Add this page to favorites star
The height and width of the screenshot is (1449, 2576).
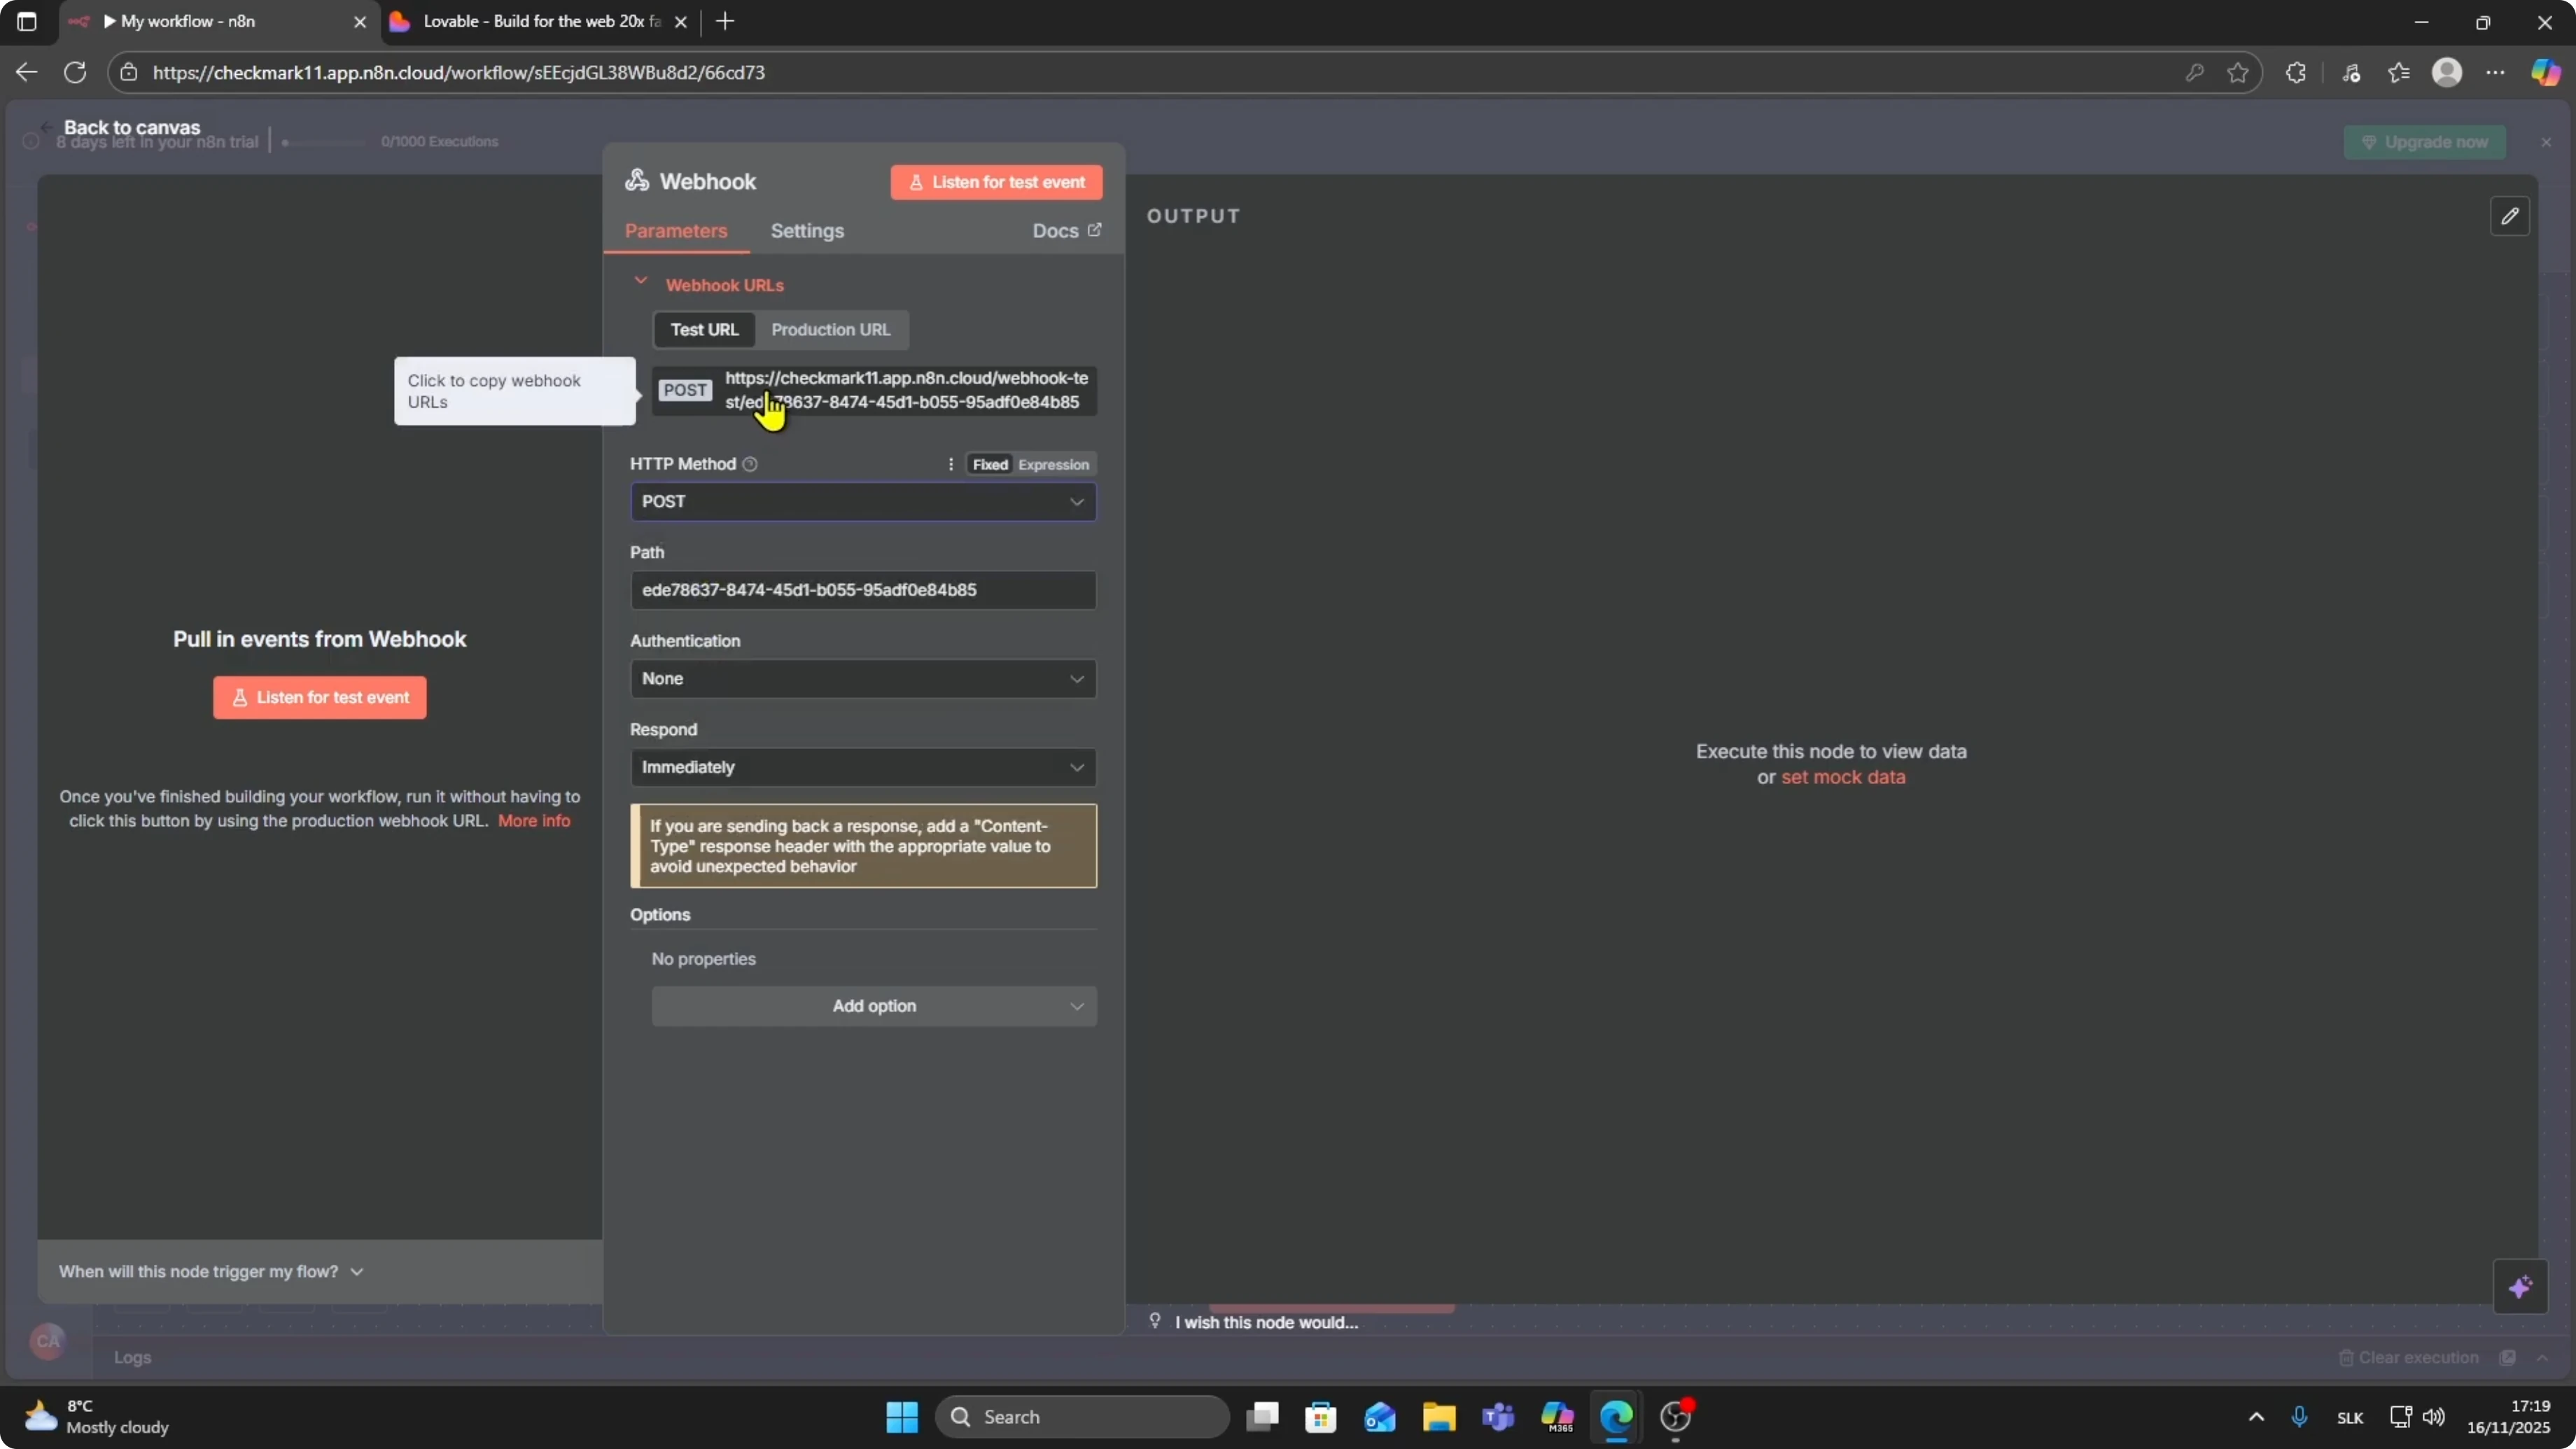[x=2238, y=72]
